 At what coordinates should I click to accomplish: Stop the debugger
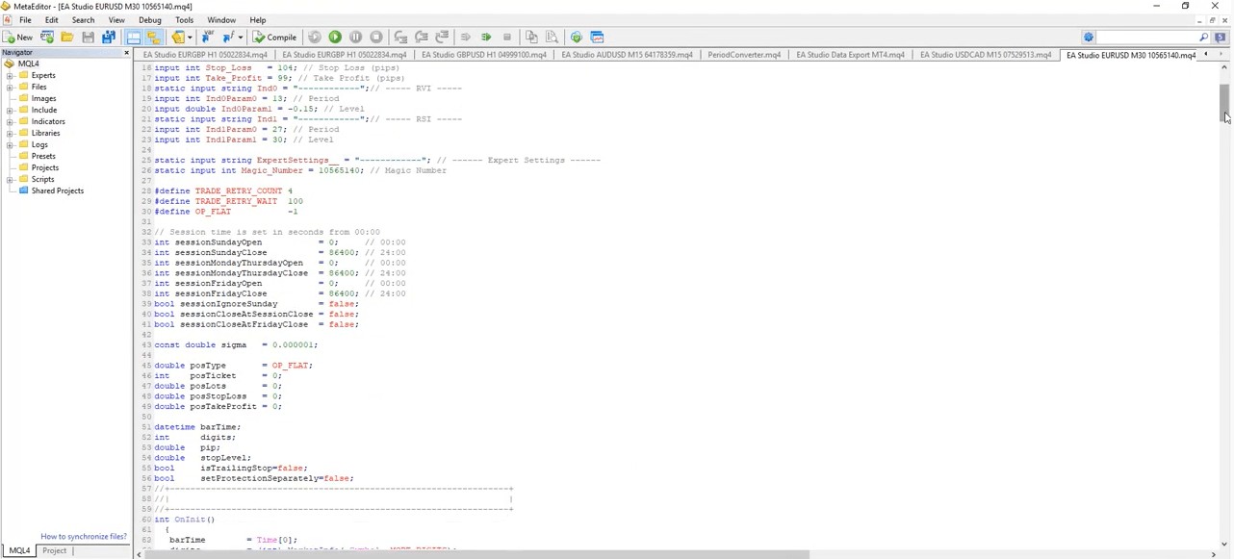tap(377, 37)
